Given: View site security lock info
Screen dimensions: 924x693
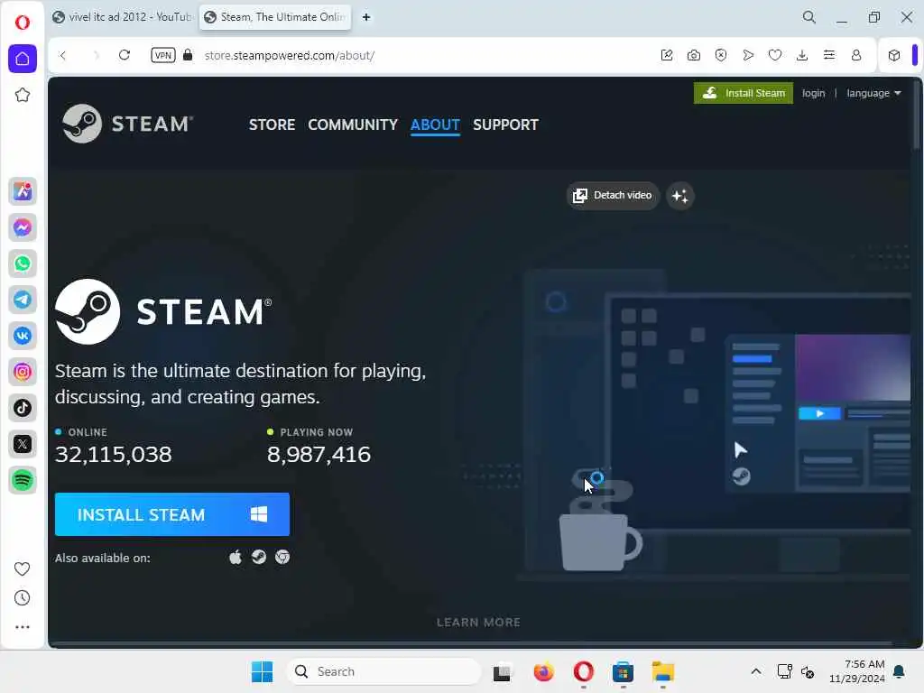Looking at the screenshot, I should tap(188, 55).
